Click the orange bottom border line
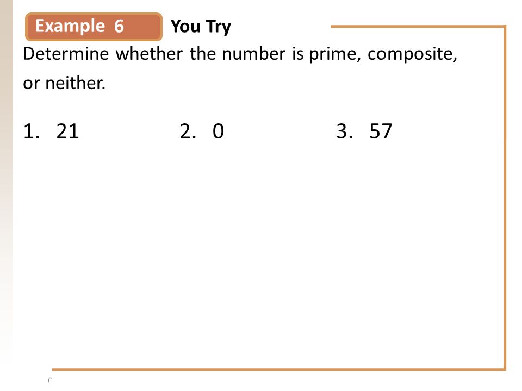Image resolution: width=522 pixels, height=391 pixels. tap(279, 369)
